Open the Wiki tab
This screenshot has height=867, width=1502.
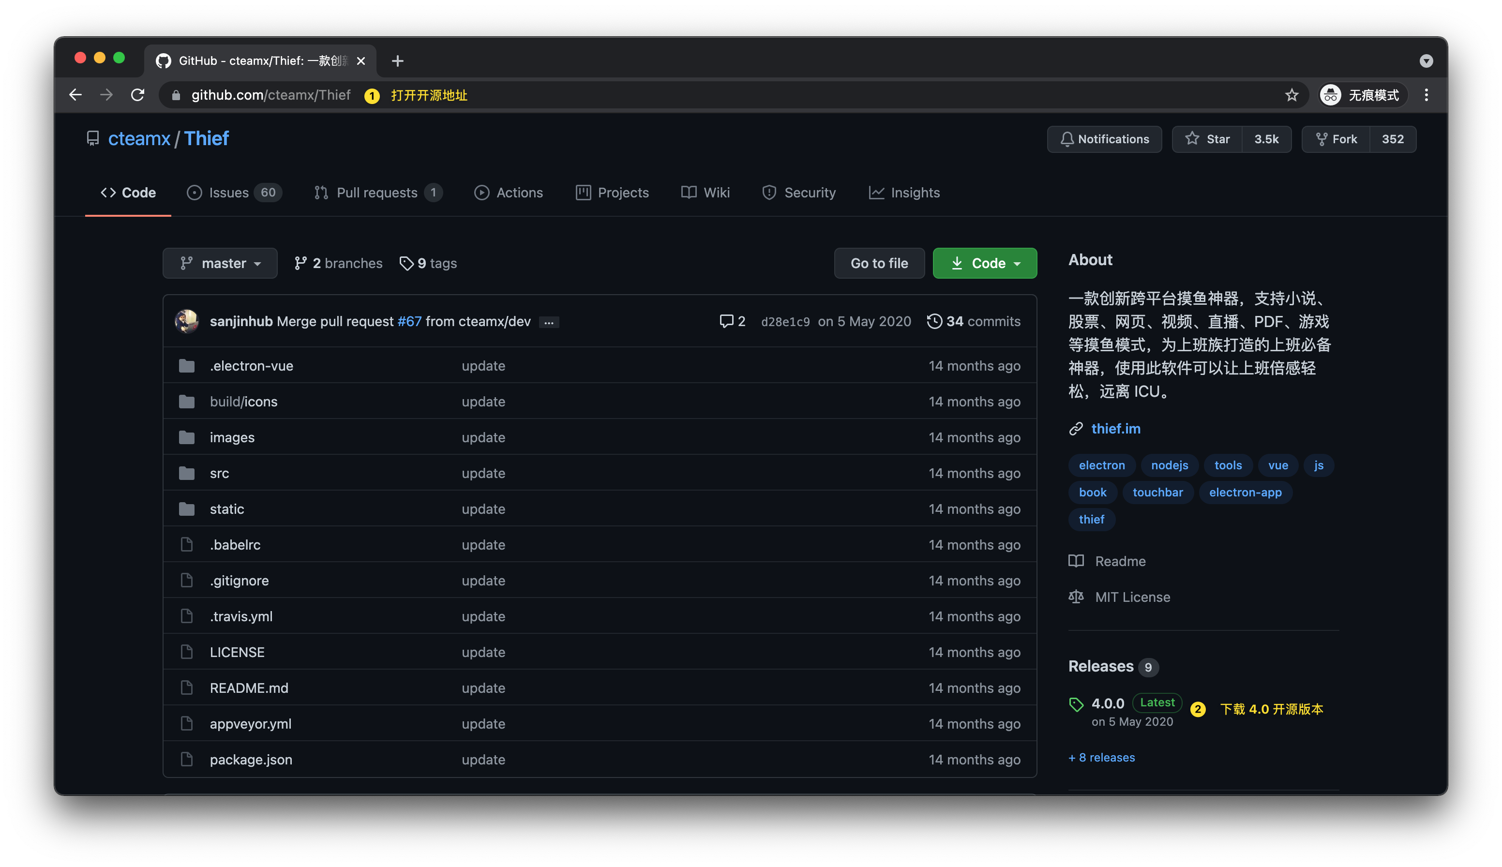(x=705, y=193)
